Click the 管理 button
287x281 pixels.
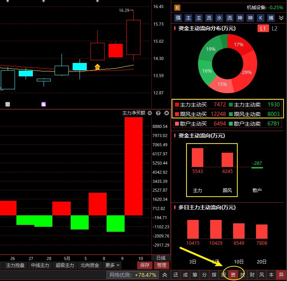coord(161,265)
